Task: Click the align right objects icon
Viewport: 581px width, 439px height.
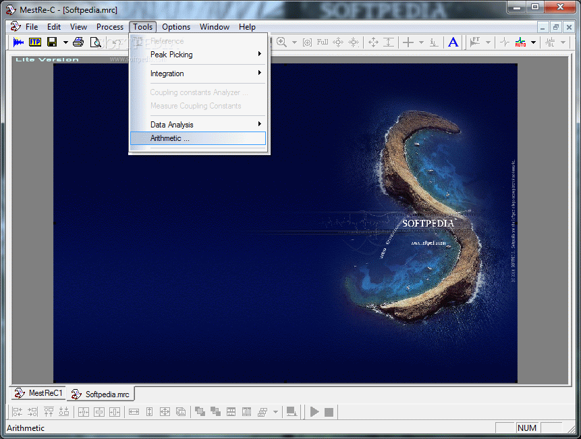Action: pos(33,412)
